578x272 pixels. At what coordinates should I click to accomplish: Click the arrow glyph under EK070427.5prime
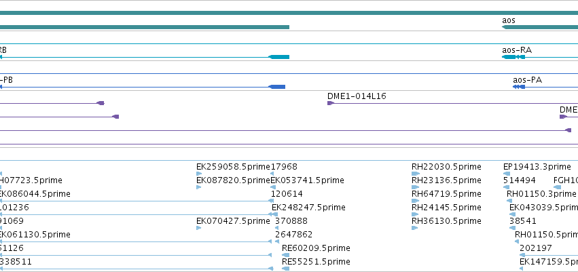point(199,228)
